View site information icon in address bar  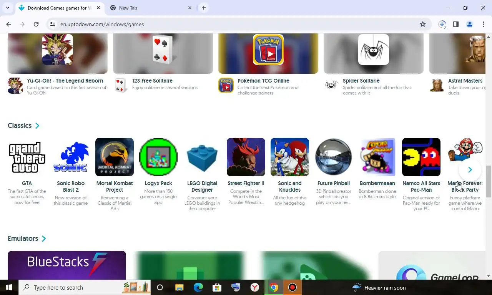(53, 24)
